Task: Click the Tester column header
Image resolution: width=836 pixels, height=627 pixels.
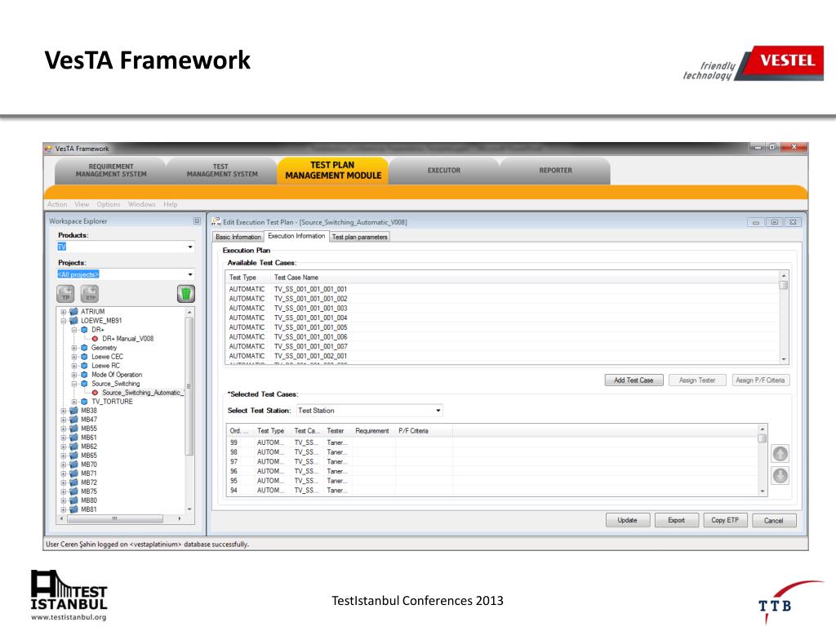Action: pyautogui.click(x=336, y=431)
